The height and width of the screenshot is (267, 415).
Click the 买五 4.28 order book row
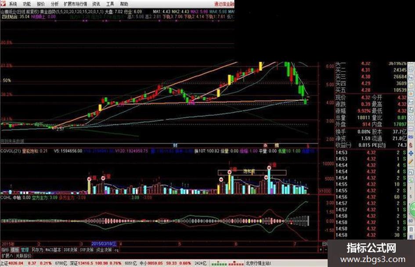point(371,90)
